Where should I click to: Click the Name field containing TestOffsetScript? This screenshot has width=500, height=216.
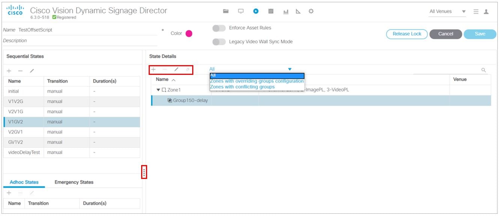[x=87, y=30]
